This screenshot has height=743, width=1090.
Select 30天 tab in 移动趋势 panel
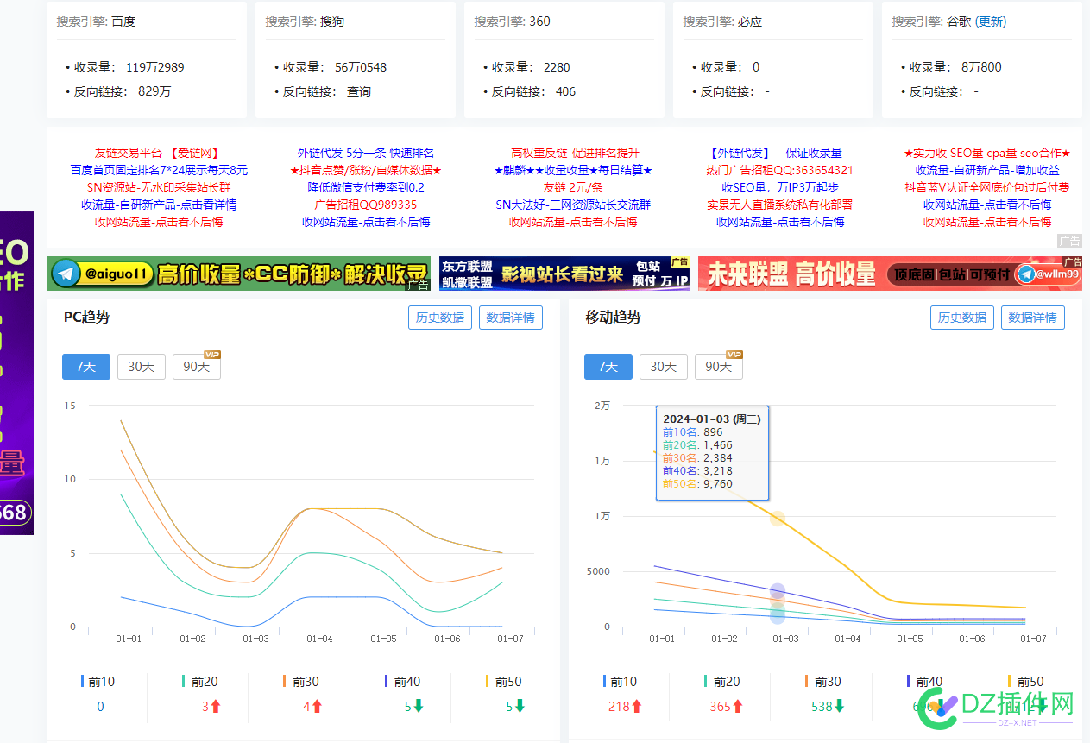664,366
